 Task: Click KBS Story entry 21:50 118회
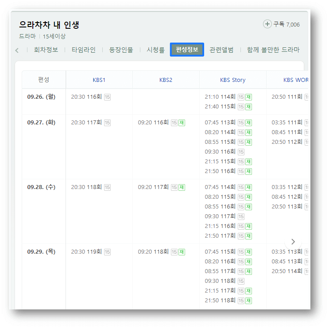[220, 300]
